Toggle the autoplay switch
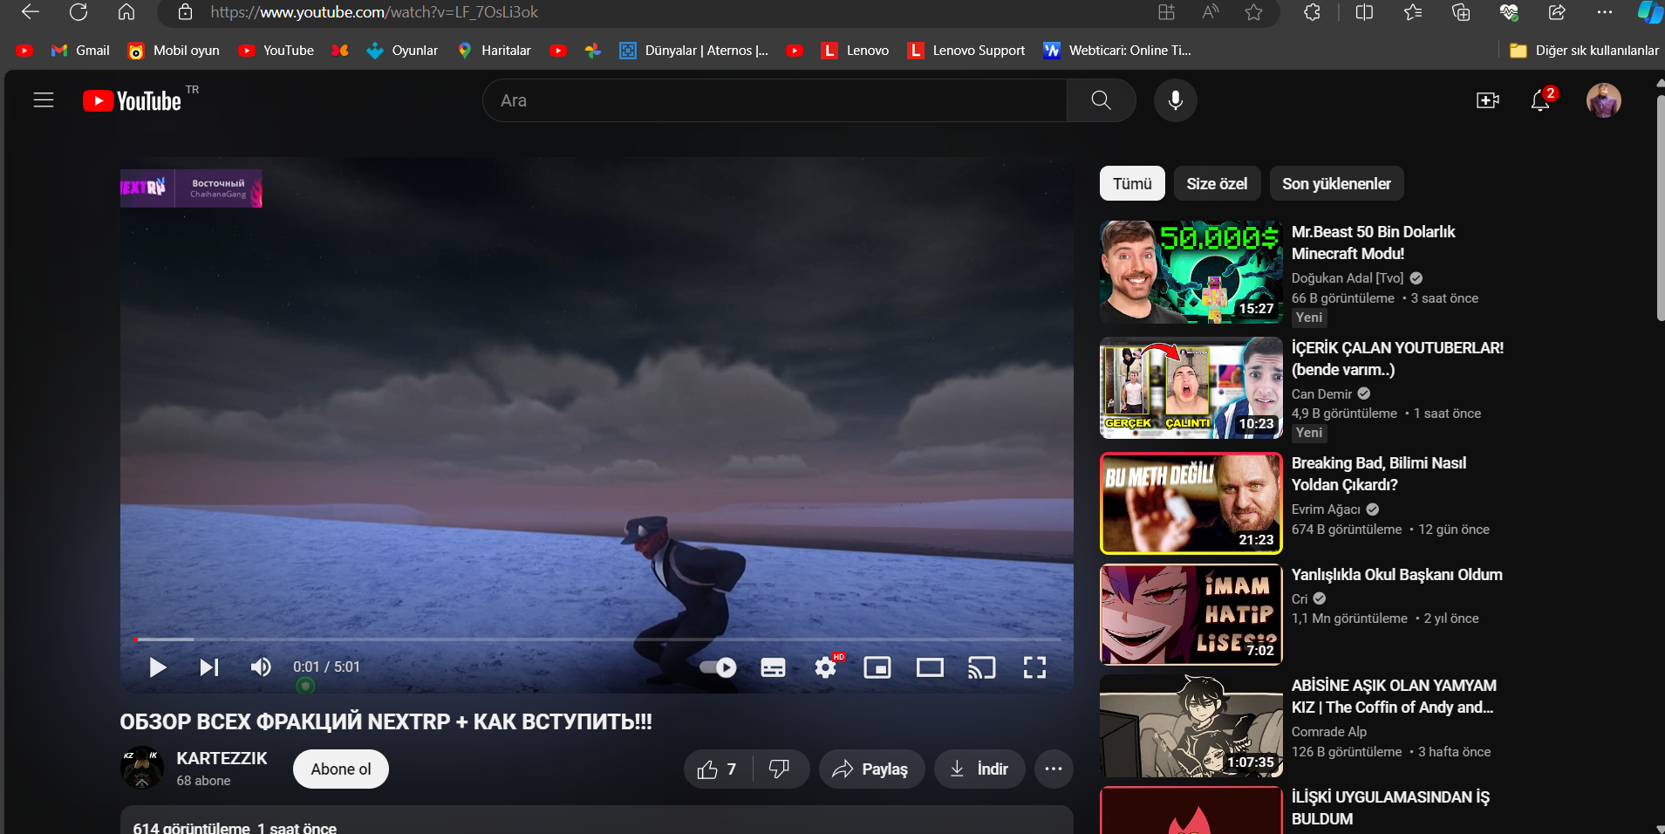This screenshot has width=1665, height=834. coord(719,667)
